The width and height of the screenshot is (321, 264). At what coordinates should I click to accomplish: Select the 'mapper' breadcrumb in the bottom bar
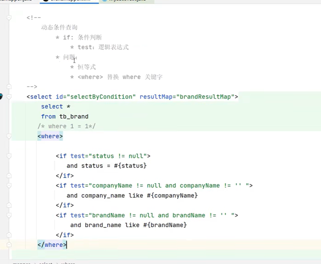(x=21, y=263)
